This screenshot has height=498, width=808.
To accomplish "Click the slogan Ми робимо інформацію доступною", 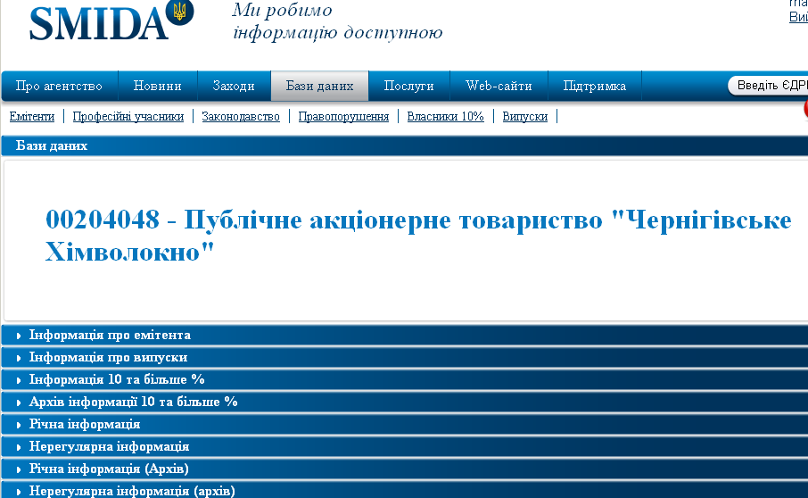I will coord(337,21).
